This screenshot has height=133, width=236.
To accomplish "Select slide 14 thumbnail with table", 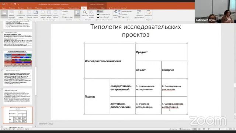I will coord(18,115).
